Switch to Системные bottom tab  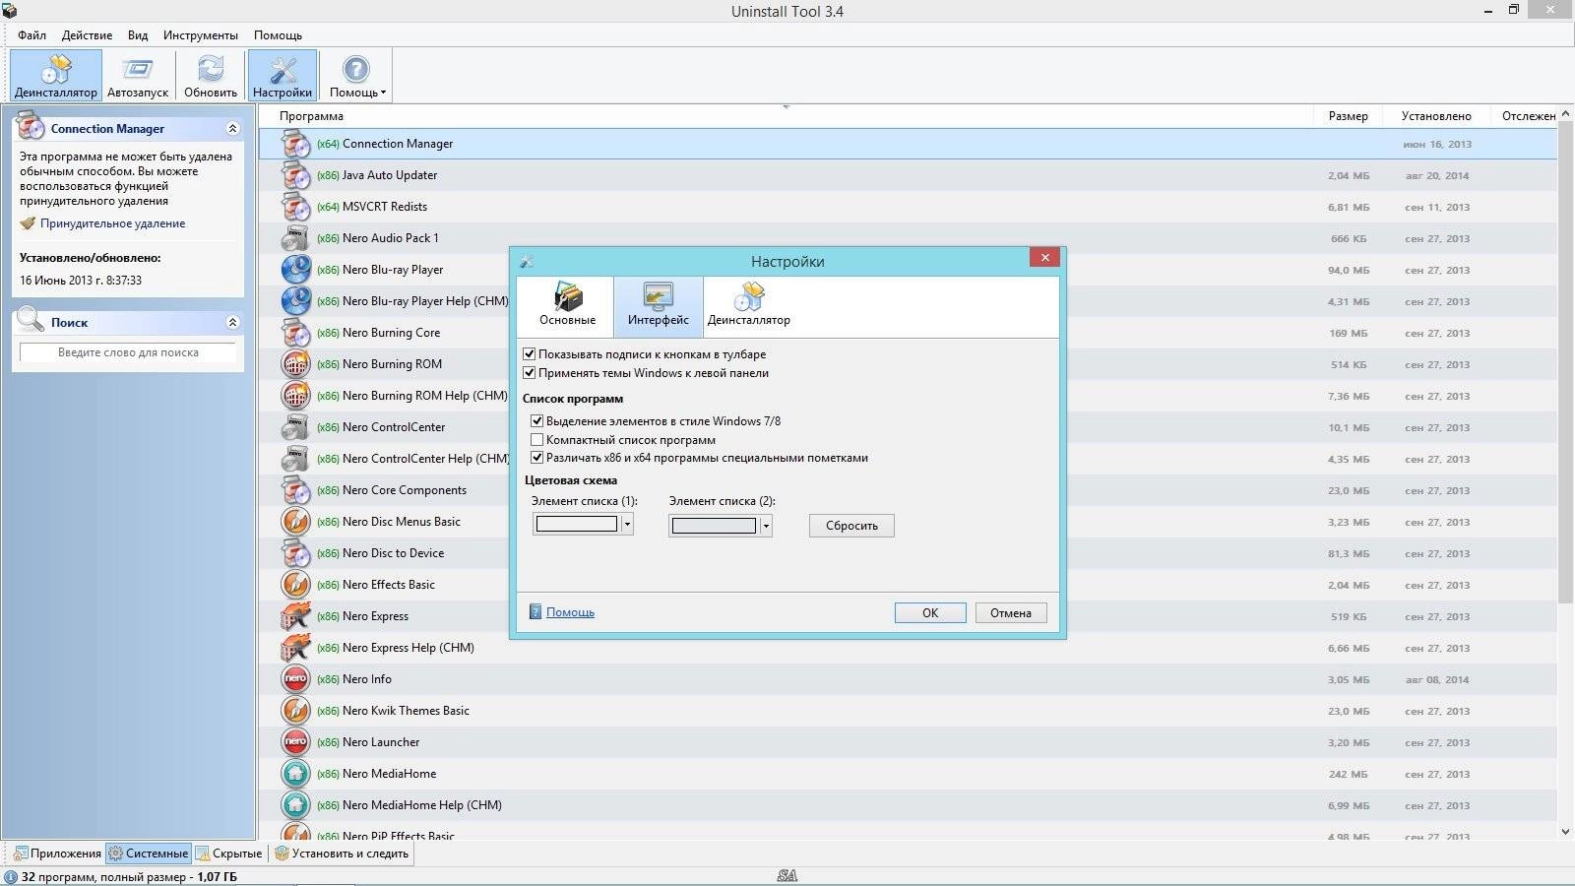148,854
